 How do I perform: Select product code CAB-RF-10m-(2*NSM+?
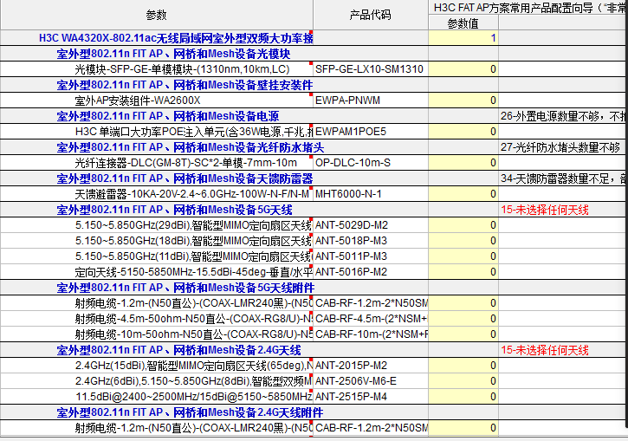371,334
